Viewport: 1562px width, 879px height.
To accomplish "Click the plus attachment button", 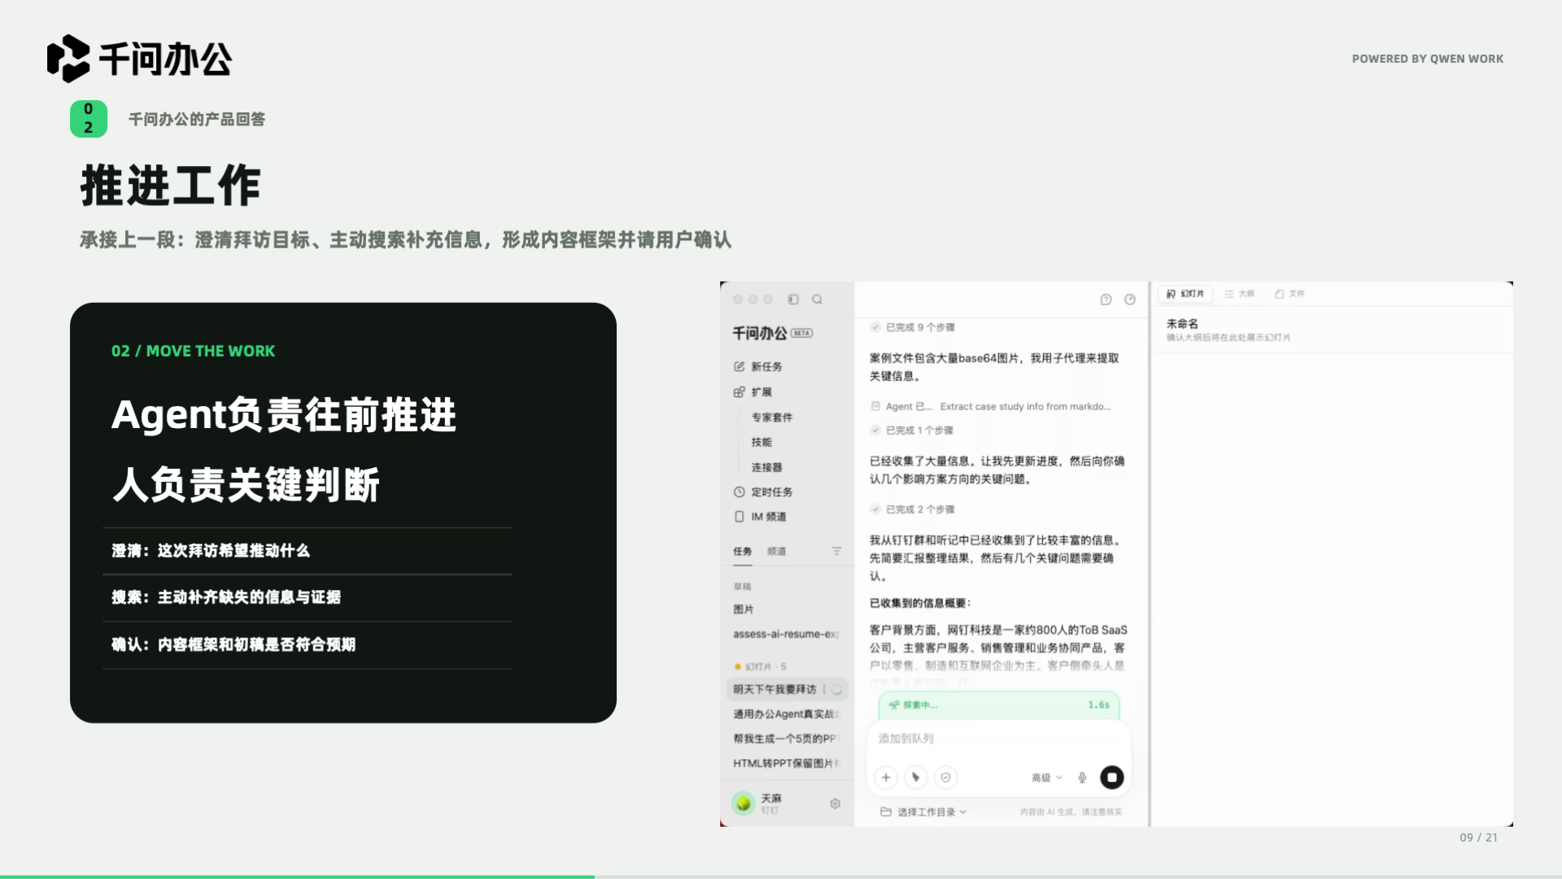I will pyautogui.click(x=886, y=777).
